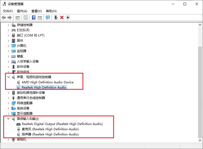This screenshot has height=149, width=203.
Task: Collapse the 音频输入和输出 node
Action: pyautogui.click(x=8, y=119)
